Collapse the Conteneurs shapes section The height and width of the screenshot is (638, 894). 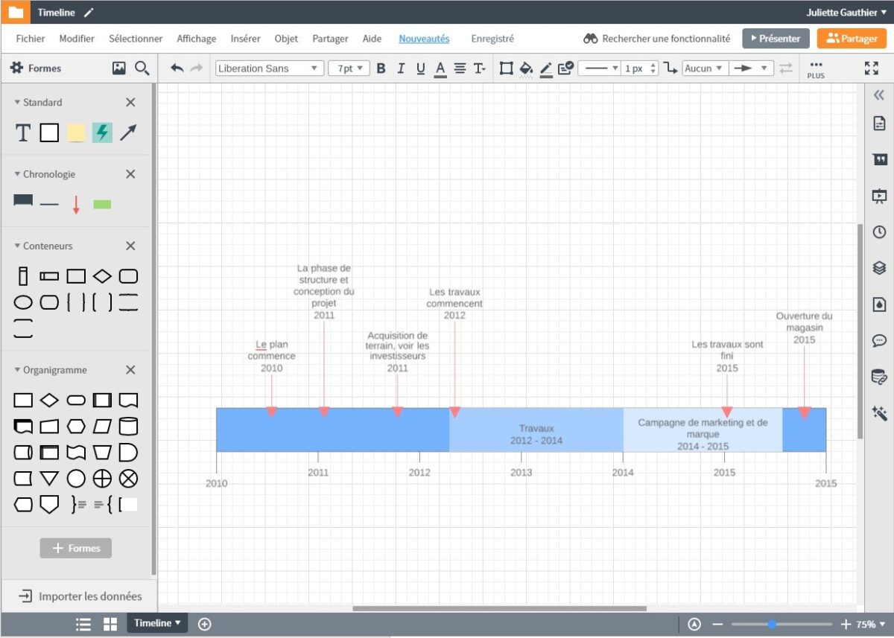[18, 246]
